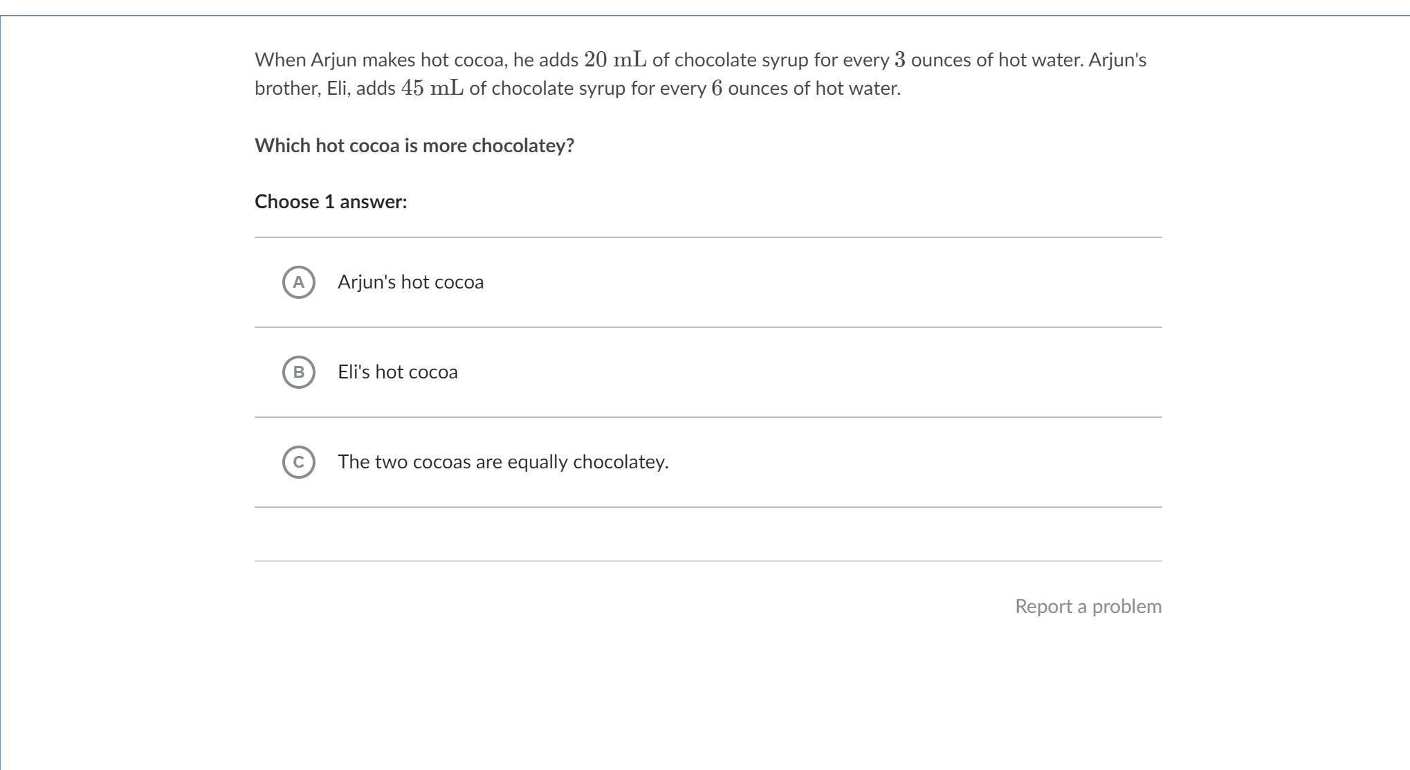Select the circle labeled B
This screenshot has width=1410, height=770.
tap(299, 372)
